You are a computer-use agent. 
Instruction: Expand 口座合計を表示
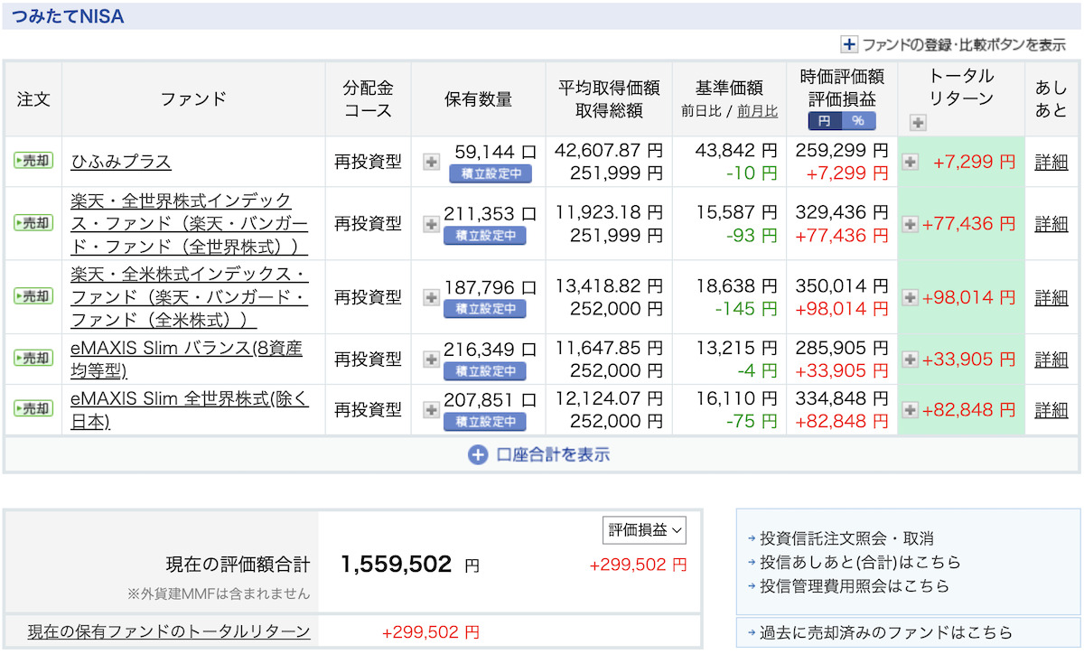pos(539,454)
